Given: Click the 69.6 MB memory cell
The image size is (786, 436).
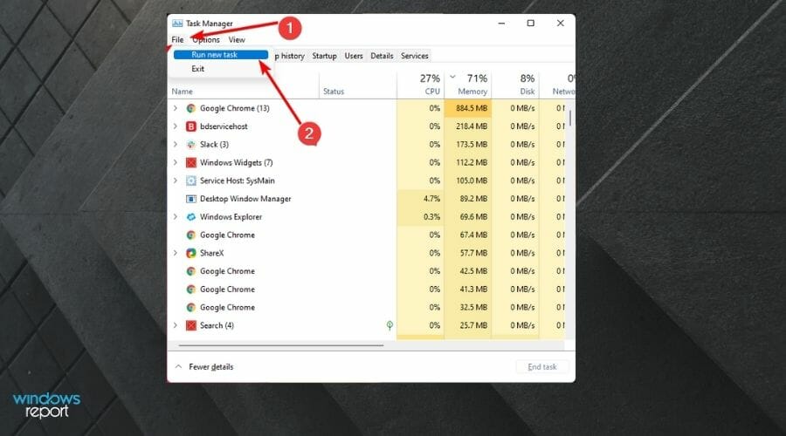Looking at the screenshot, I should (468, 217).
